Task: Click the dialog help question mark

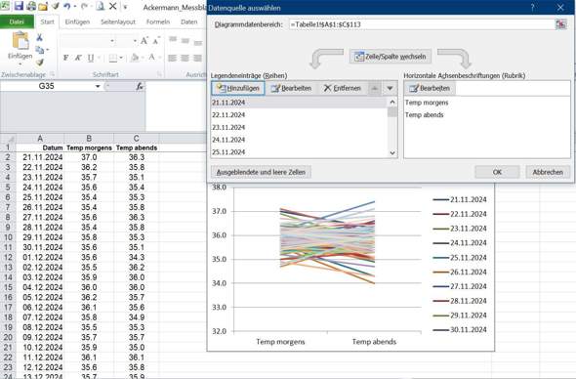Action: tap(533, 8)
